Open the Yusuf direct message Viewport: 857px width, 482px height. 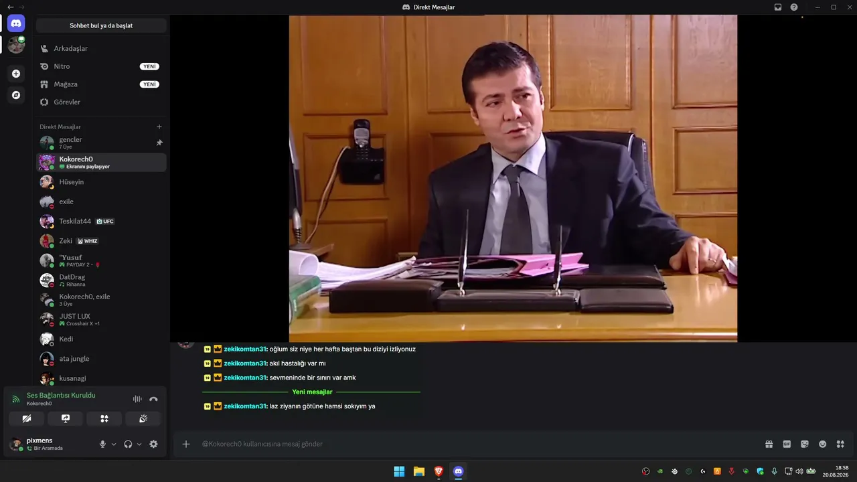(101, 260)
